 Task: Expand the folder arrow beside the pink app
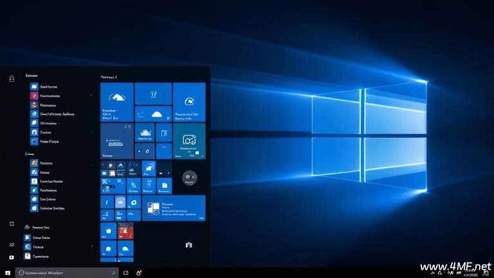[93, 95]
